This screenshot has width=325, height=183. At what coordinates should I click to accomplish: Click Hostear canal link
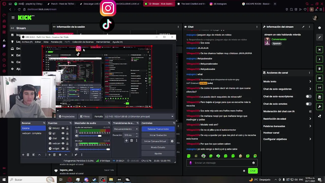[x=271, y=133]
